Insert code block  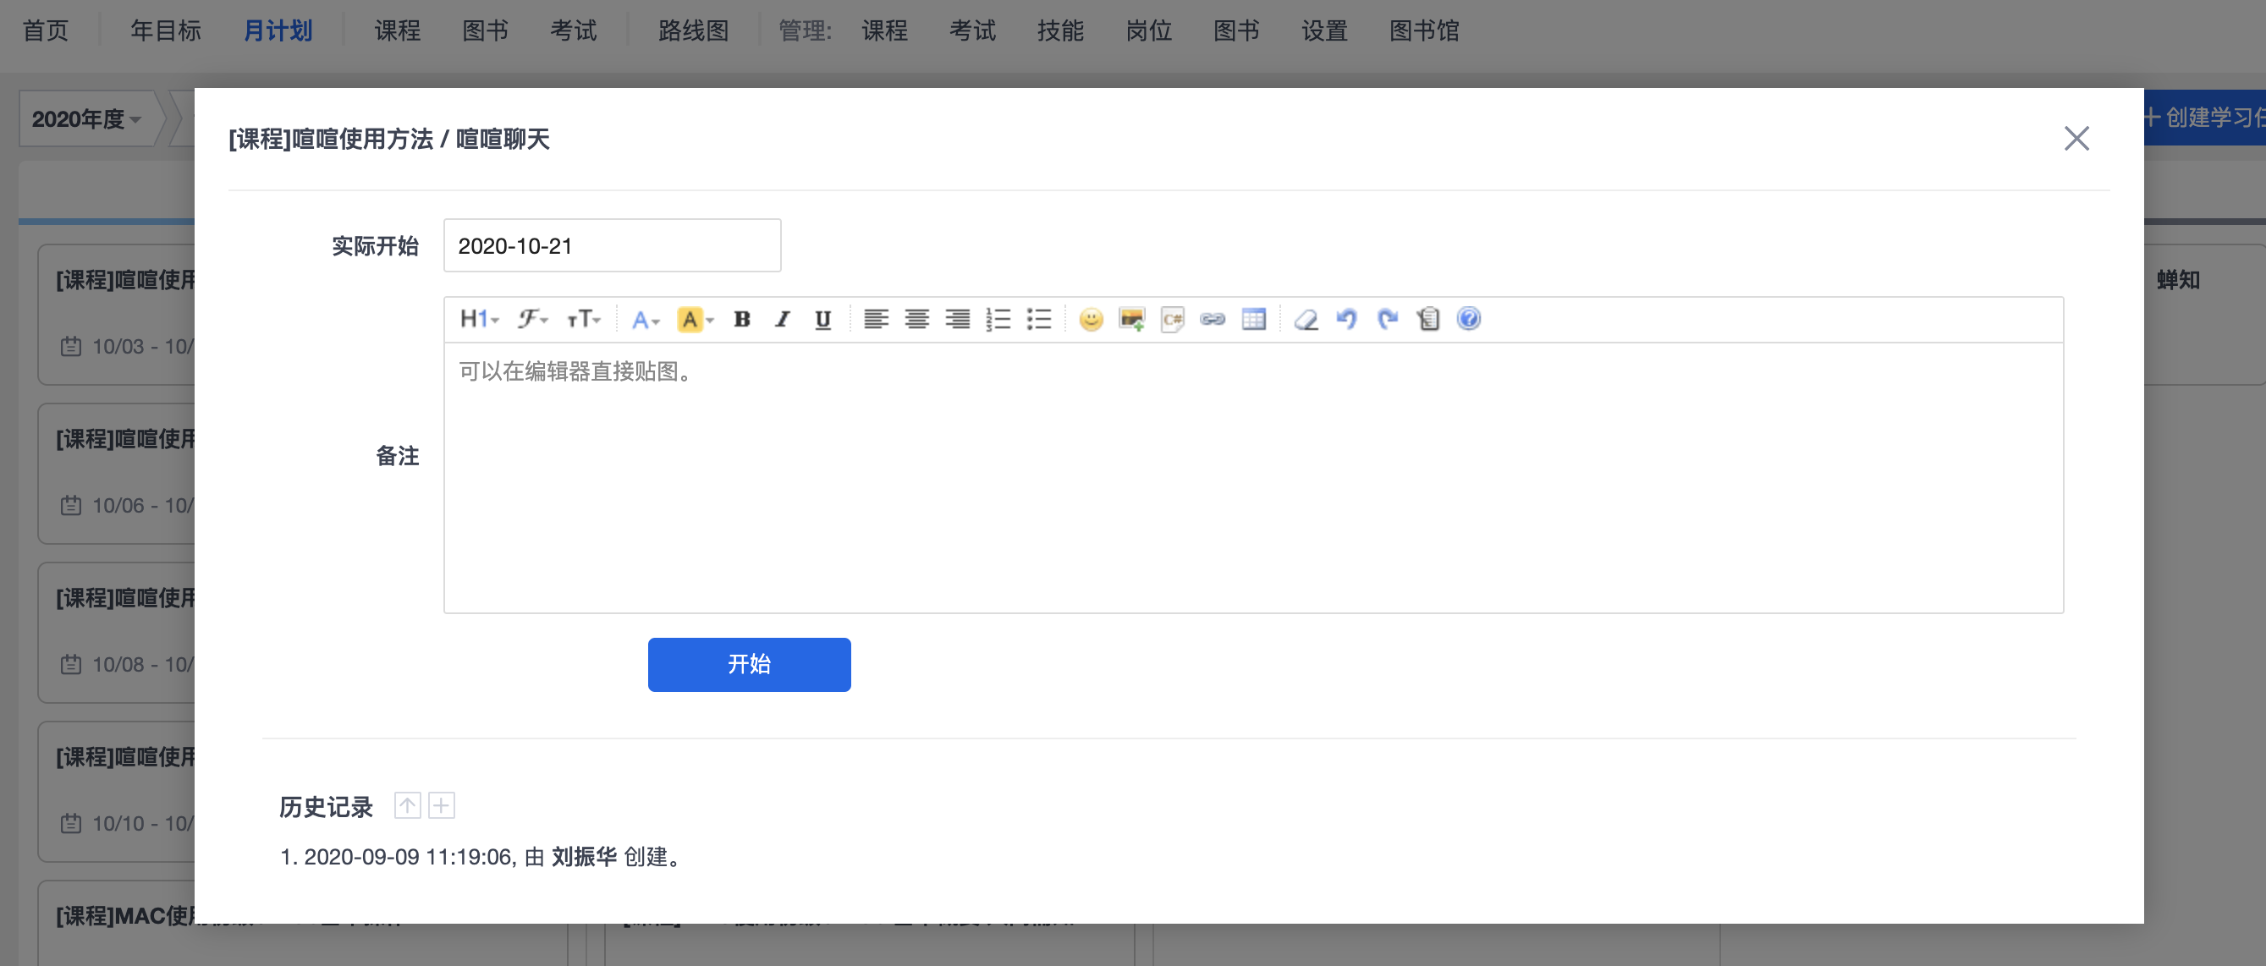(1173, 319)
